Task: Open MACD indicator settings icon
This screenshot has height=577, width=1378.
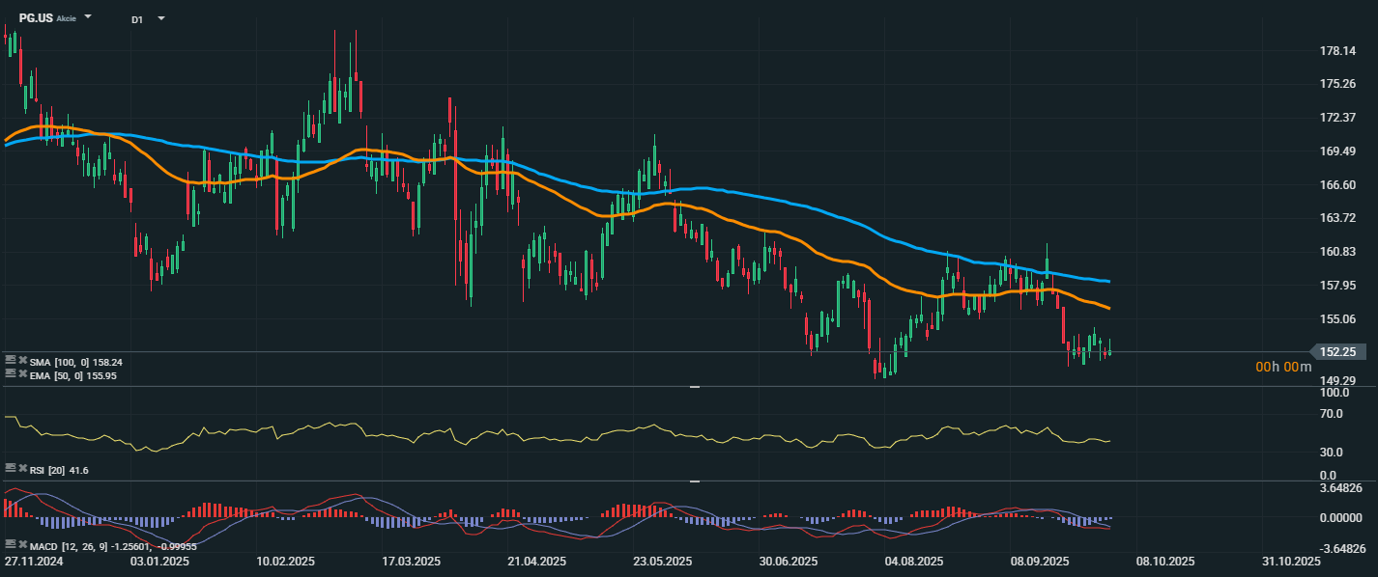Action: click(x=10, y=544)
